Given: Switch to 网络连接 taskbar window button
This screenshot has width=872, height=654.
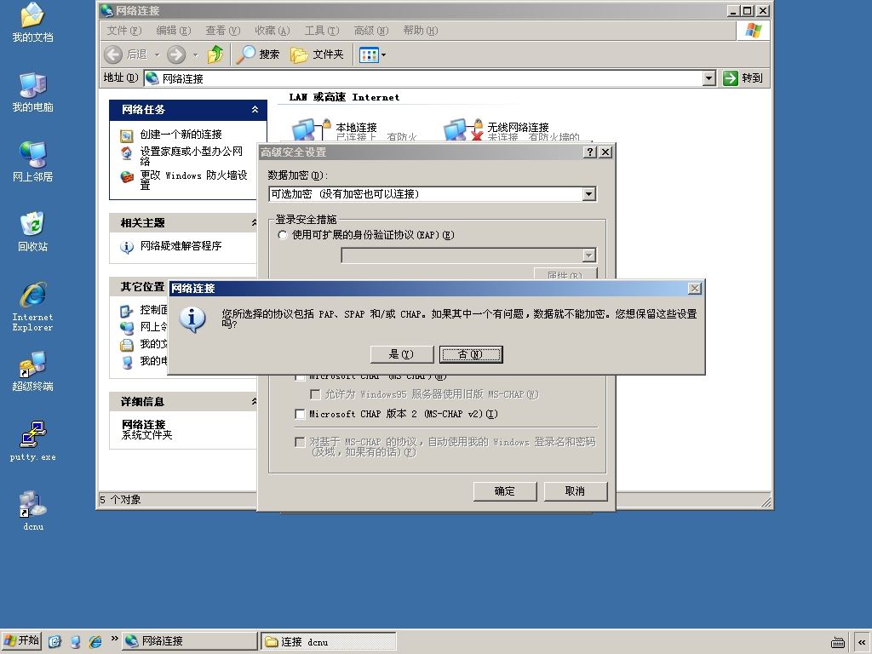Looking at the screenshot, I should [190, 641].
